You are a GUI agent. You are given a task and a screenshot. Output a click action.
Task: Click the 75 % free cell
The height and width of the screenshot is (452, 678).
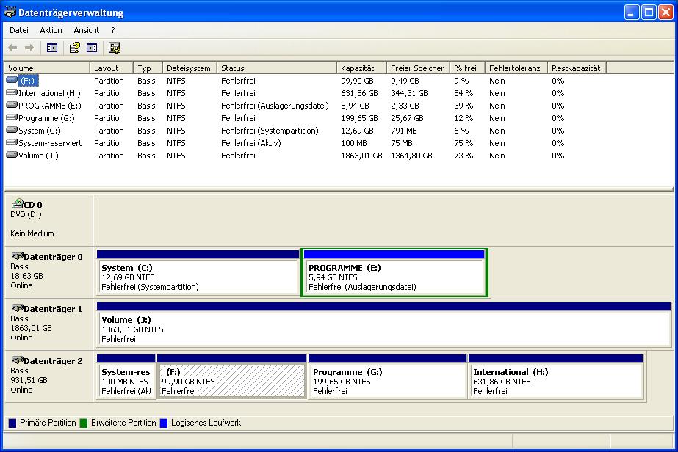tap(464, 144)
